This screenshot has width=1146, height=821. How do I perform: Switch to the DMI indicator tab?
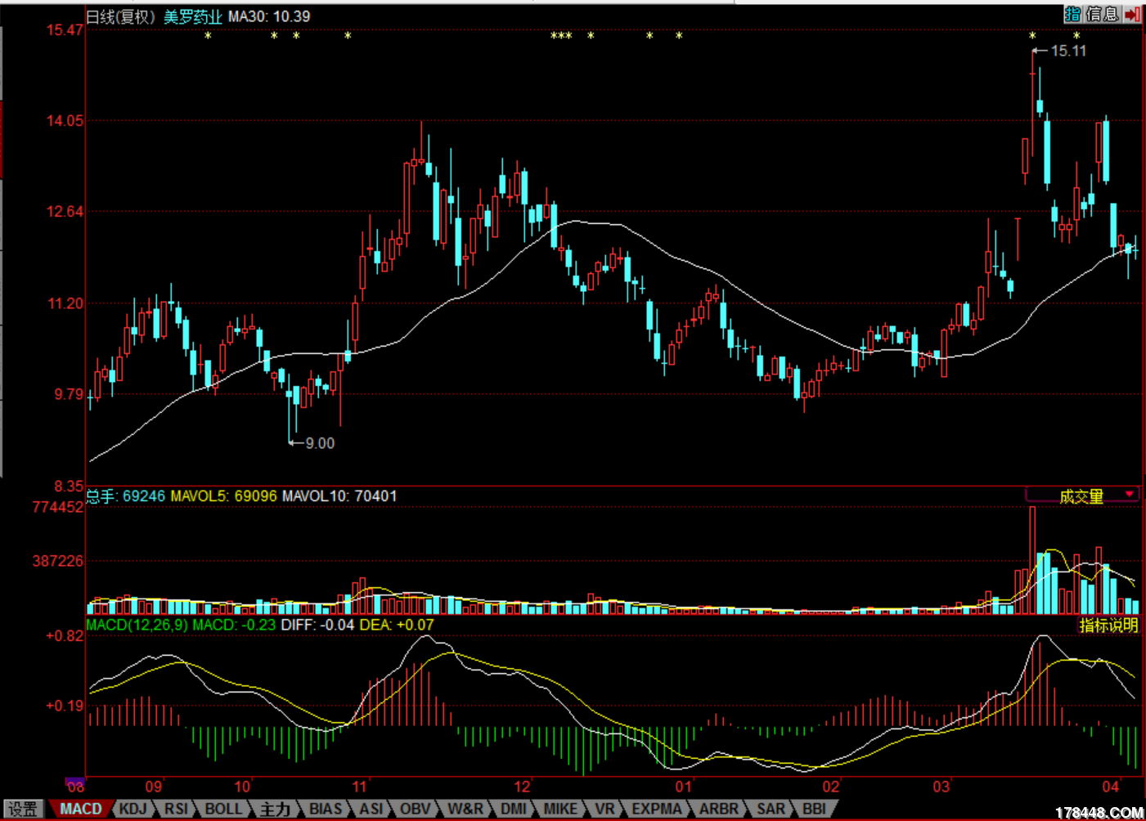tap(514, 809)
